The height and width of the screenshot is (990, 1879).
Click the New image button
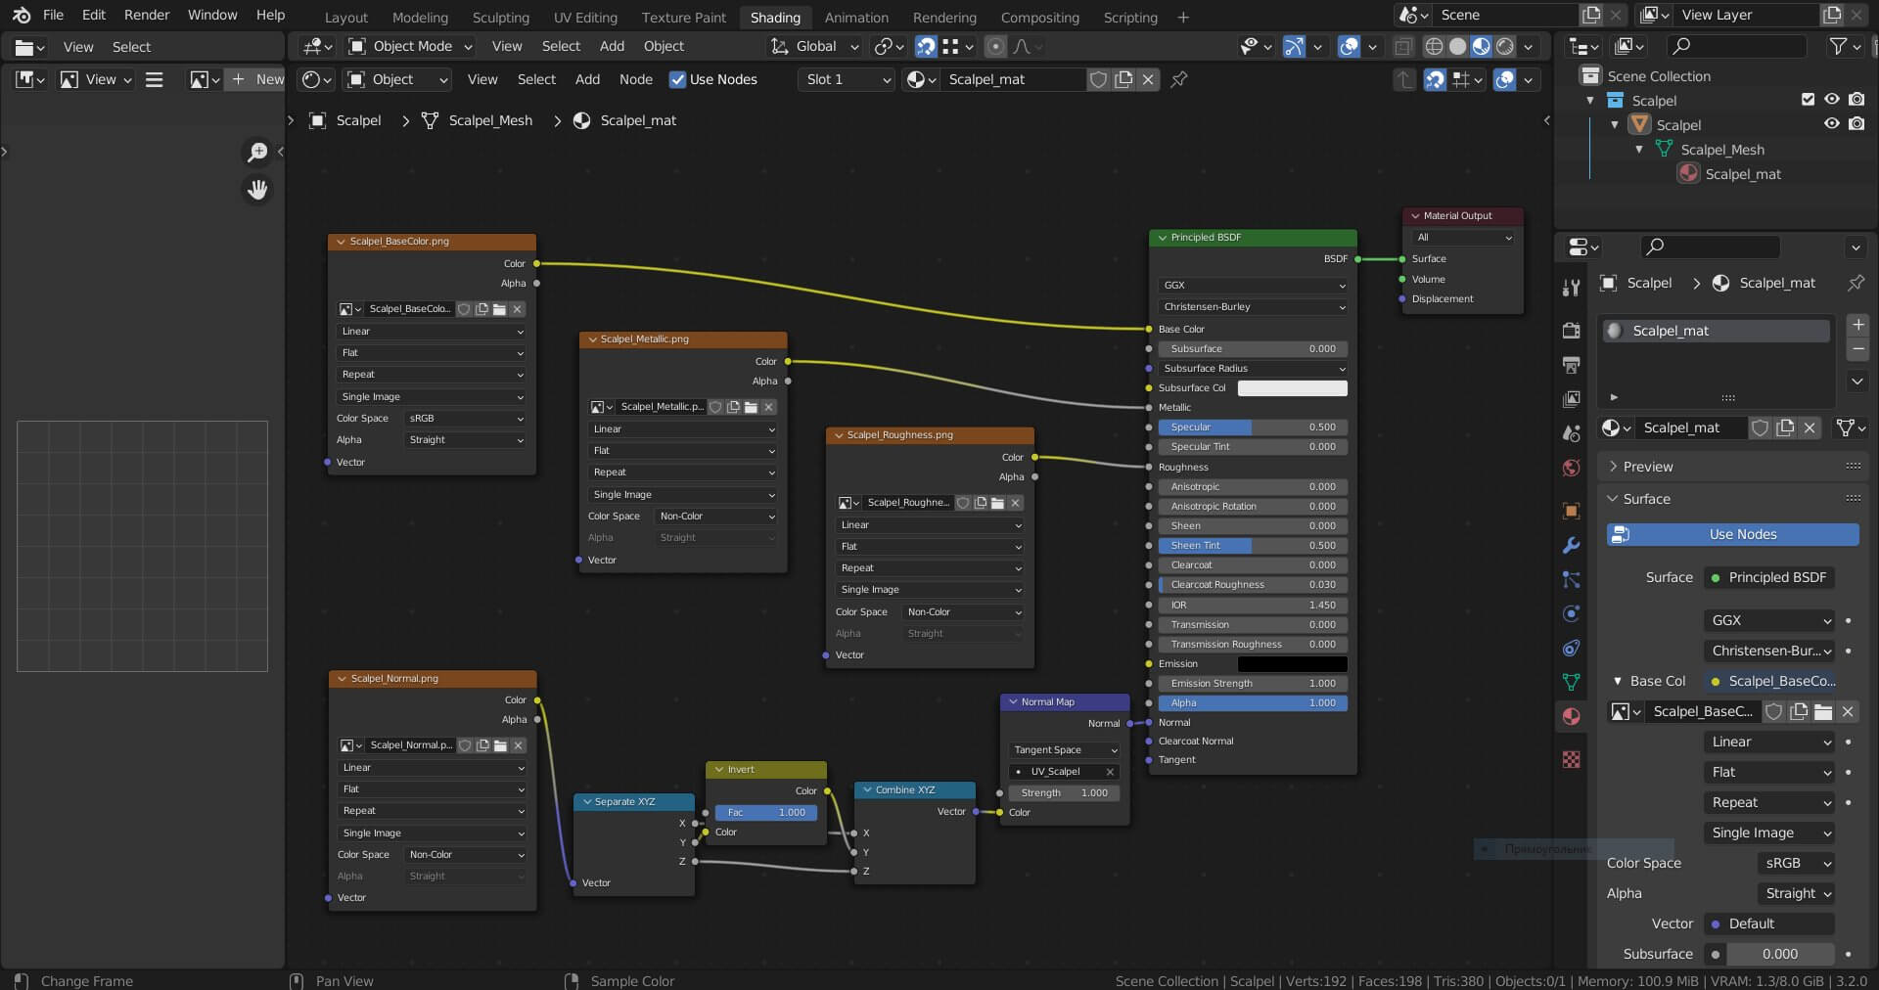coord(257,79)
